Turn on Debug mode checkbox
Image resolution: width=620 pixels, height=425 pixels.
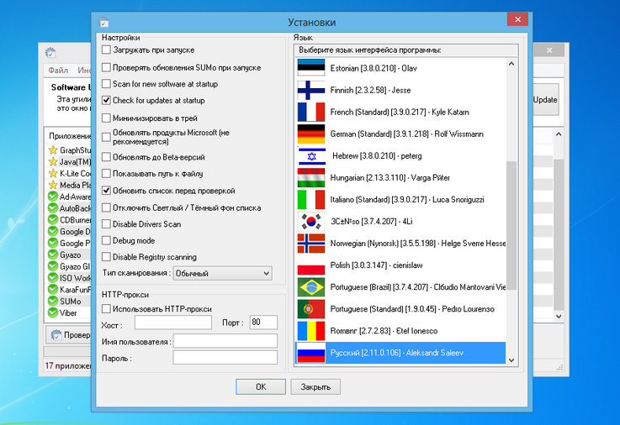tap(106, 240)
